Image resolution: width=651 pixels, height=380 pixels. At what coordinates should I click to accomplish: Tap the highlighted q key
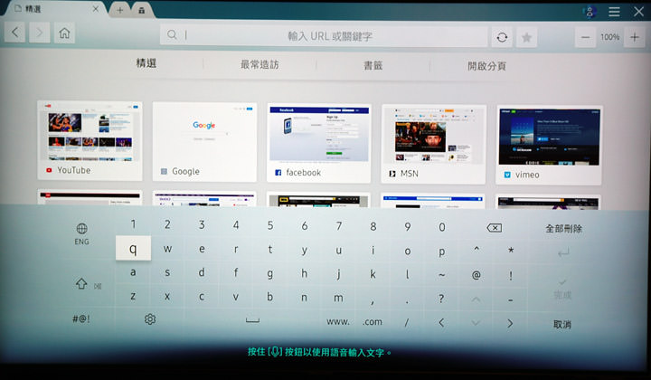(x=133, y=248)
